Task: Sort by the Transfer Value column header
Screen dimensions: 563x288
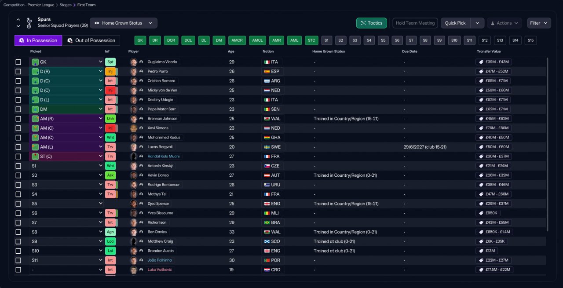Action: click(x=488, y=51)
